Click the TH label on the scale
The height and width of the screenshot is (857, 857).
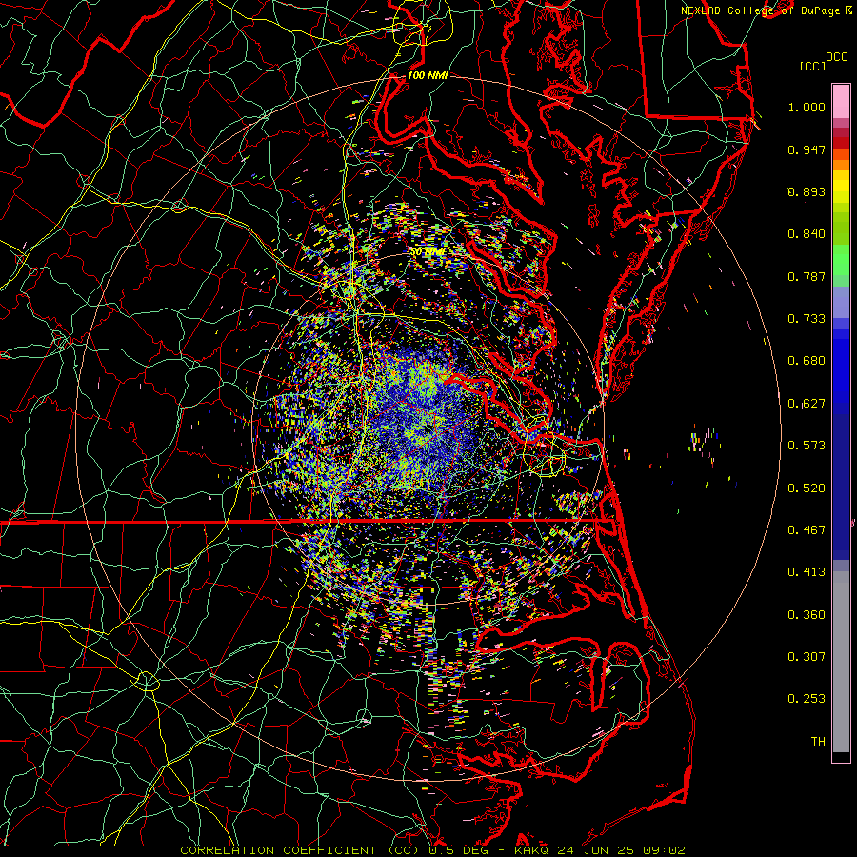(818, 742)
